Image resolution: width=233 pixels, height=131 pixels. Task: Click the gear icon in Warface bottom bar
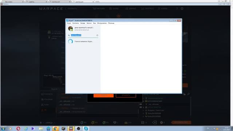(162, 123)
